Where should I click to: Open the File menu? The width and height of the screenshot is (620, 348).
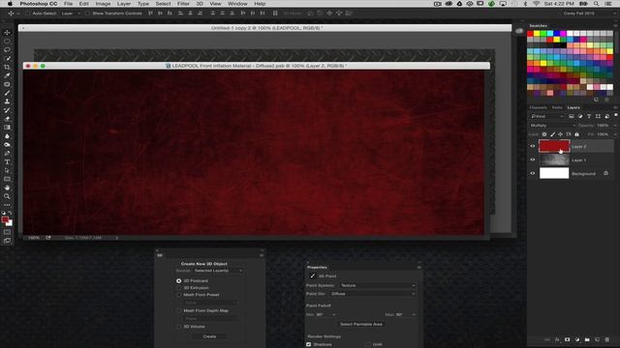pos(69,4)
